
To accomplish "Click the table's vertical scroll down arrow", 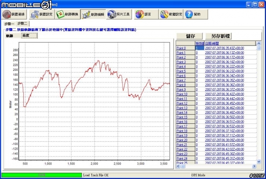I will (x=259, y=162).
